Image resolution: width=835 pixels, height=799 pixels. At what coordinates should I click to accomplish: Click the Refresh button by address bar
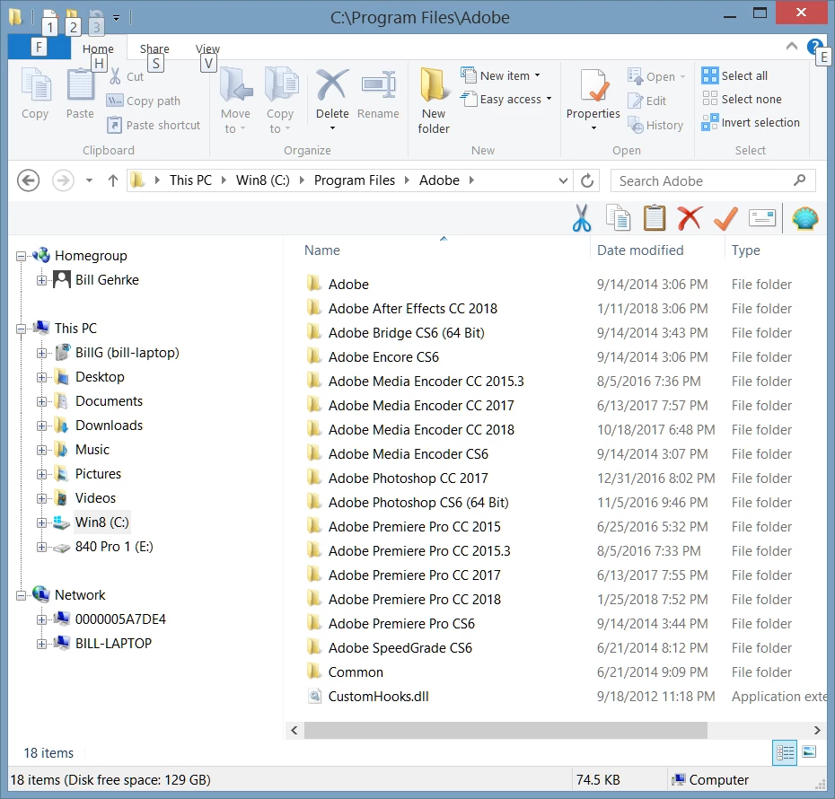click(587, 180)
